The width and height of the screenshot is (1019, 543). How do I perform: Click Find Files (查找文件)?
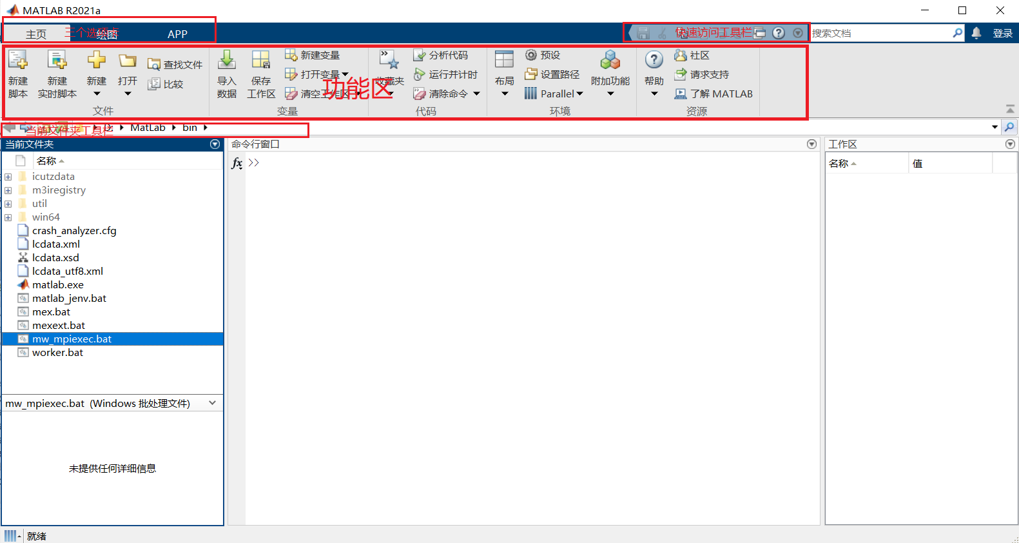[175, 64]
